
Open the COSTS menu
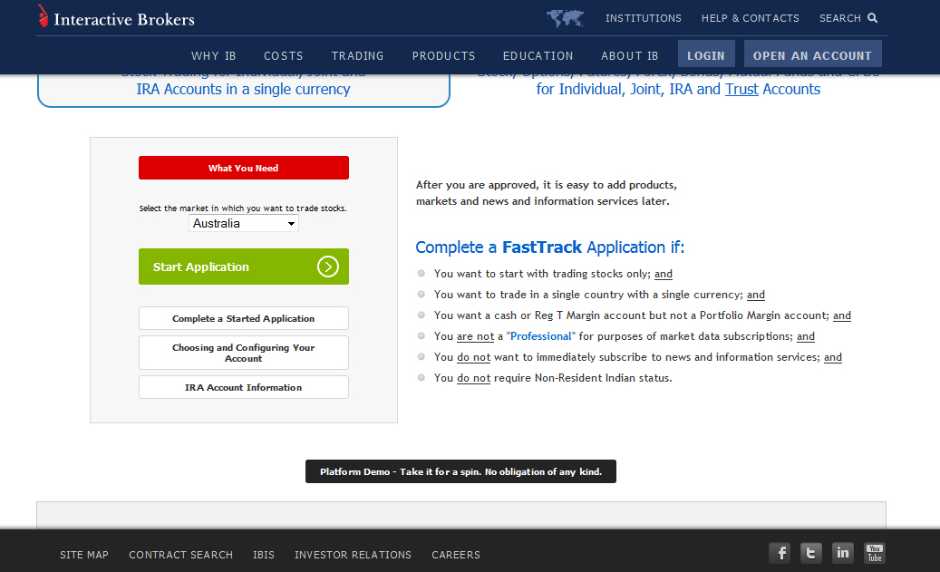coord(284,56)
